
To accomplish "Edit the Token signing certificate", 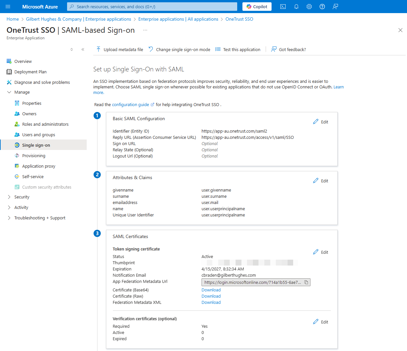I will click(x=320, y=252).
